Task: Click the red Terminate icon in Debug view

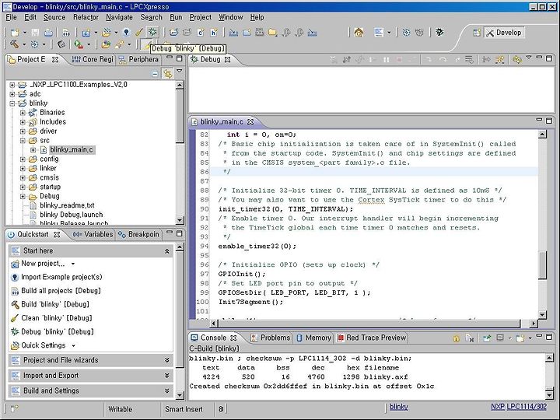Action: click(x=399, y=60)
